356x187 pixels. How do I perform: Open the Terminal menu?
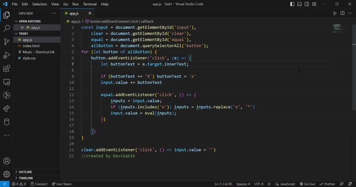(90, 4)
